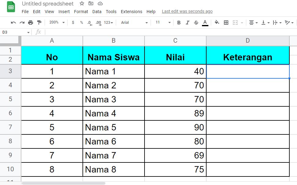The image size is (297, 185).
Task: Format as percent
Action: (82, 23)
